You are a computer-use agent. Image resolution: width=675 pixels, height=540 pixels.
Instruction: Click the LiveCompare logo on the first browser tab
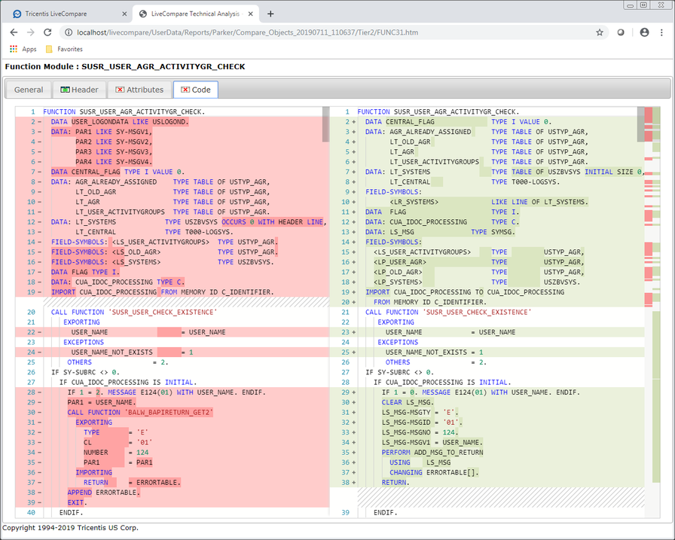pyautogui.click(x=17, y=13)
